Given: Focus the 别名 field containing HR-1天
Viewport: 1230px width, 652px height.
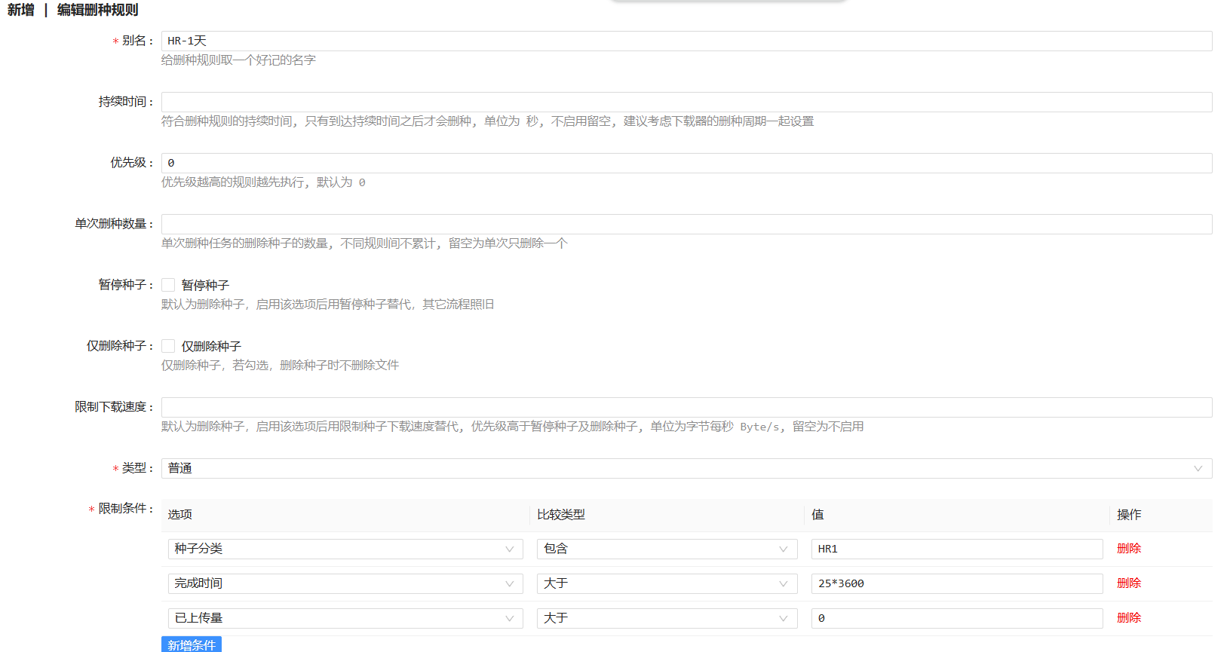Looking at the screenshot, I should [686, 41].
